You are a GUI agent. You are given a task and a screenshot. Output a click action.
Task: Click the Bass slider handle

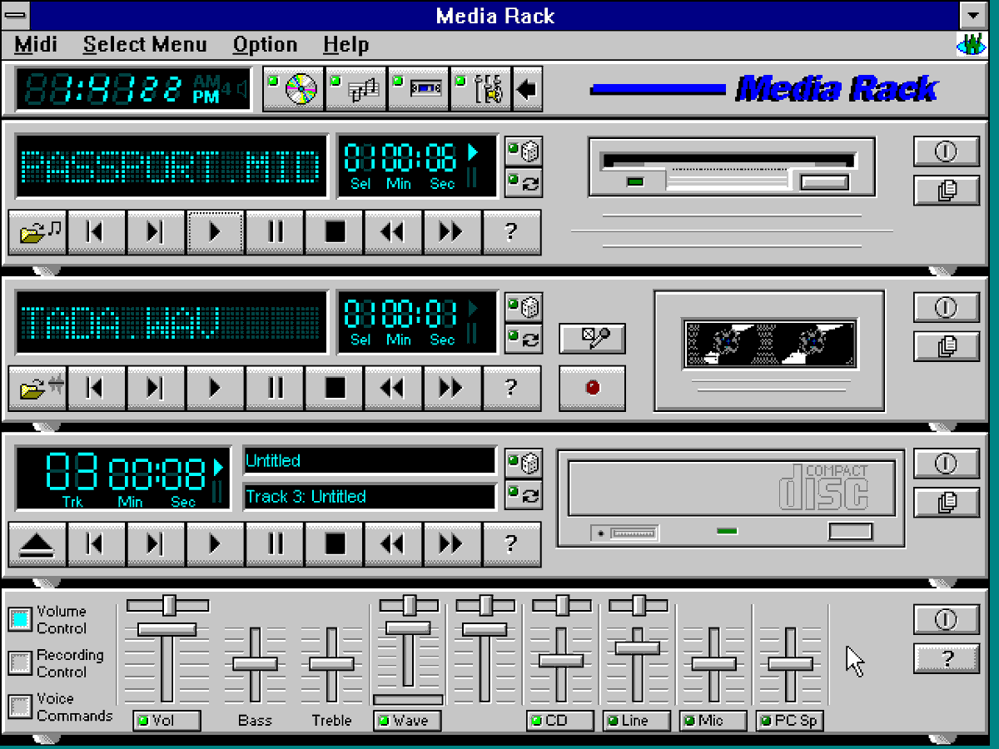point(255,663)
